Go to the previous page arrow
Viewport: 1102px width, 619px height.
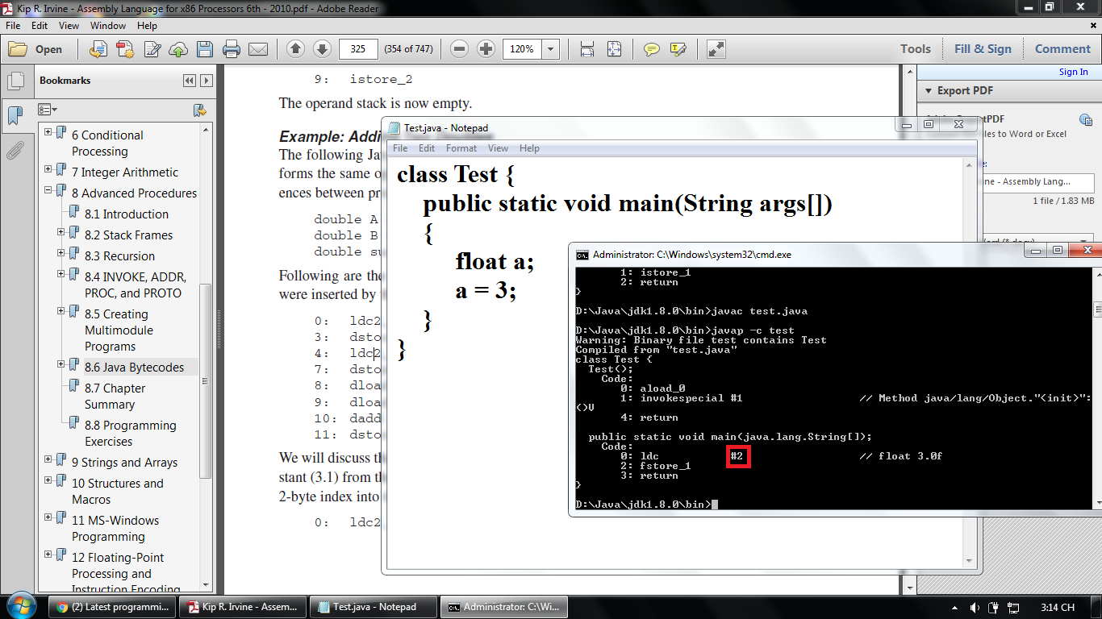[x=295, y=49]
